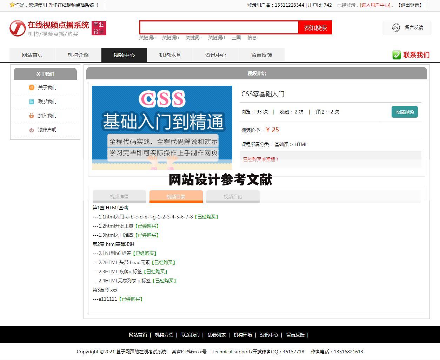440x360 pixels.
Task: Click the blue clipboard icon for 联系我们
Action: point(32,102)
